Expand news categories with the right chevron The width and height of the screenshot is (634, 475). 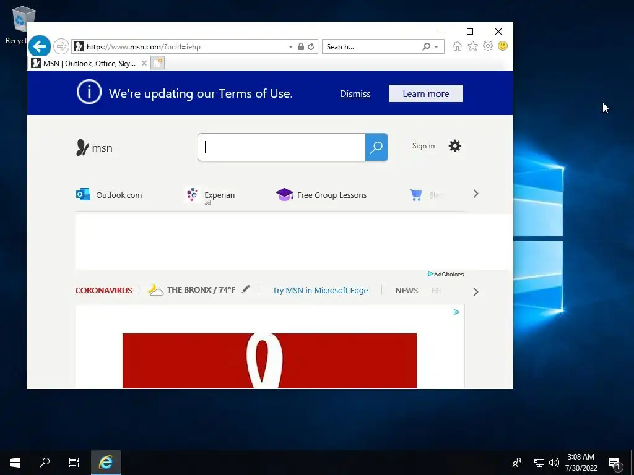click(x=475, y=292)
